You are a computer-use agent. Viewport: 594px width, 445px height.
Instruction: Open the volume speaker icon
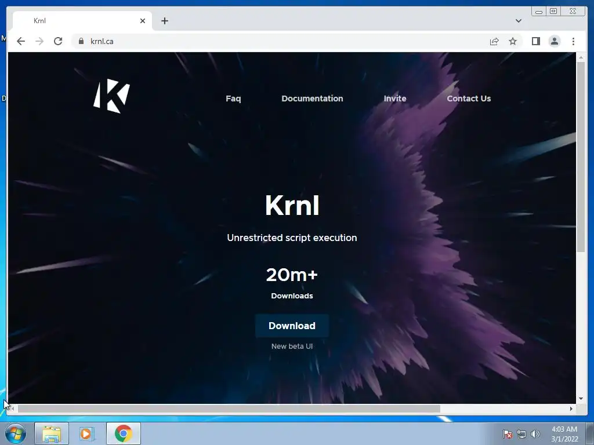(535, 434)
